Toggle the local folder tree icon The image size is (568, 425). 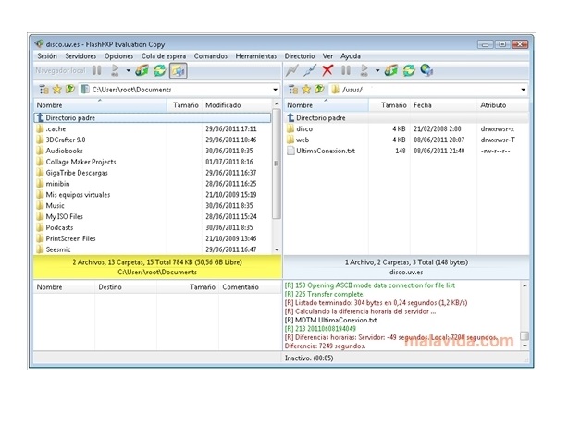43,90
